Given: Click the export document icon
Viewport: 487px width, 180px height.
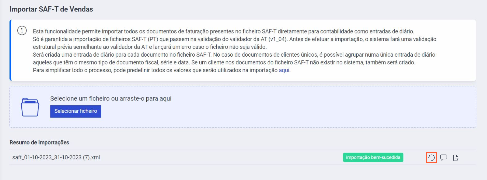Looking at the screenshot, I should [456, 158].
